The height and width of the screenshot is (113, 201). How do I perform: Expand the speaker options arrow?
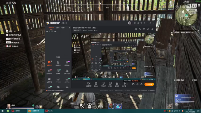[127, 84]
